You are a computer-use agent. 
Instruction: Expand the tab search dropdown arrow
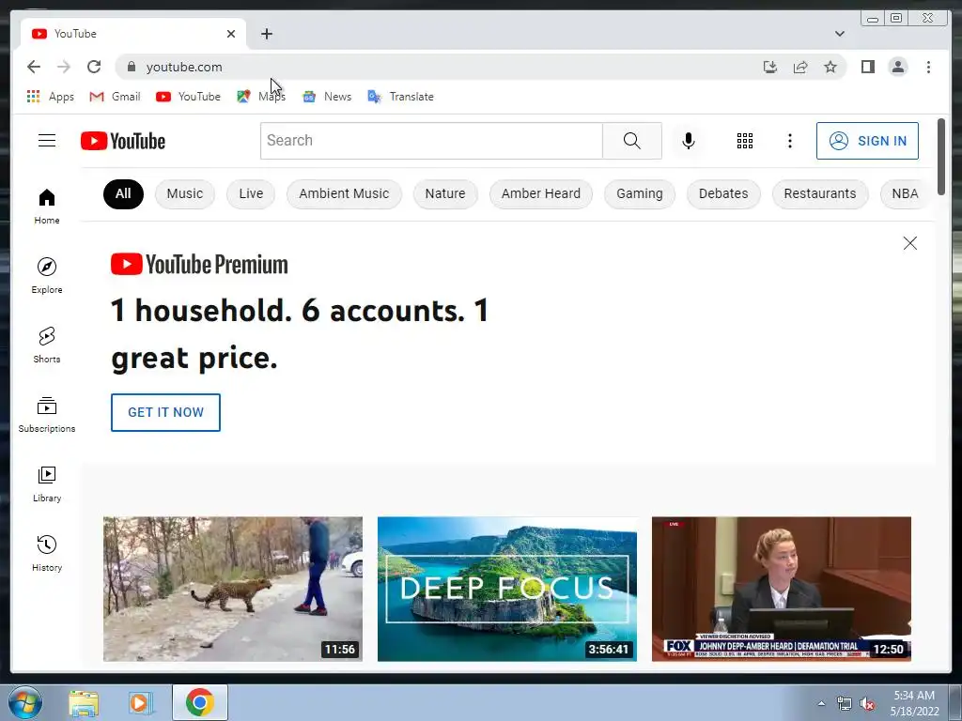pyautogui.click(x=839, y=34)
